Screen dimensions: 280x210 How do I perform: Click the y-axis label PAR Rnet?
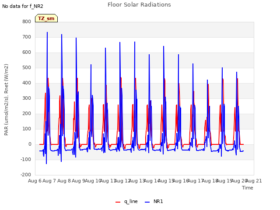[6, 100]
